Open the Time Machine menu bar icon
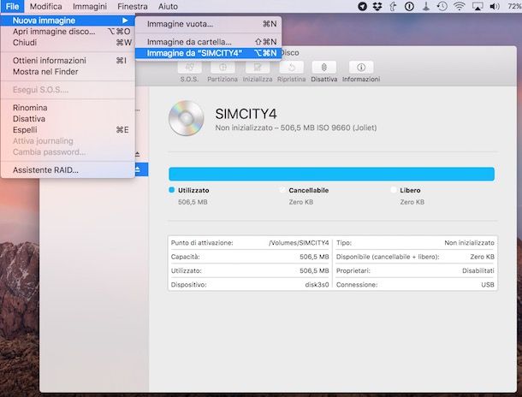Image resolution: width=522 pixels, height=397 pixels. (x=442, y=6)
